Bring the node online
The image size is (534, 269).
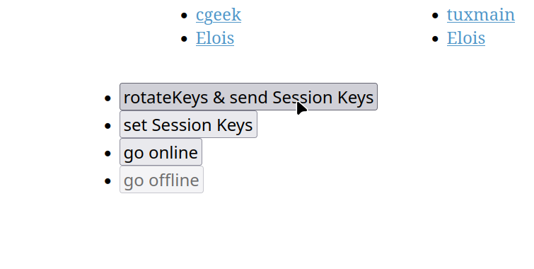point(161,152)
